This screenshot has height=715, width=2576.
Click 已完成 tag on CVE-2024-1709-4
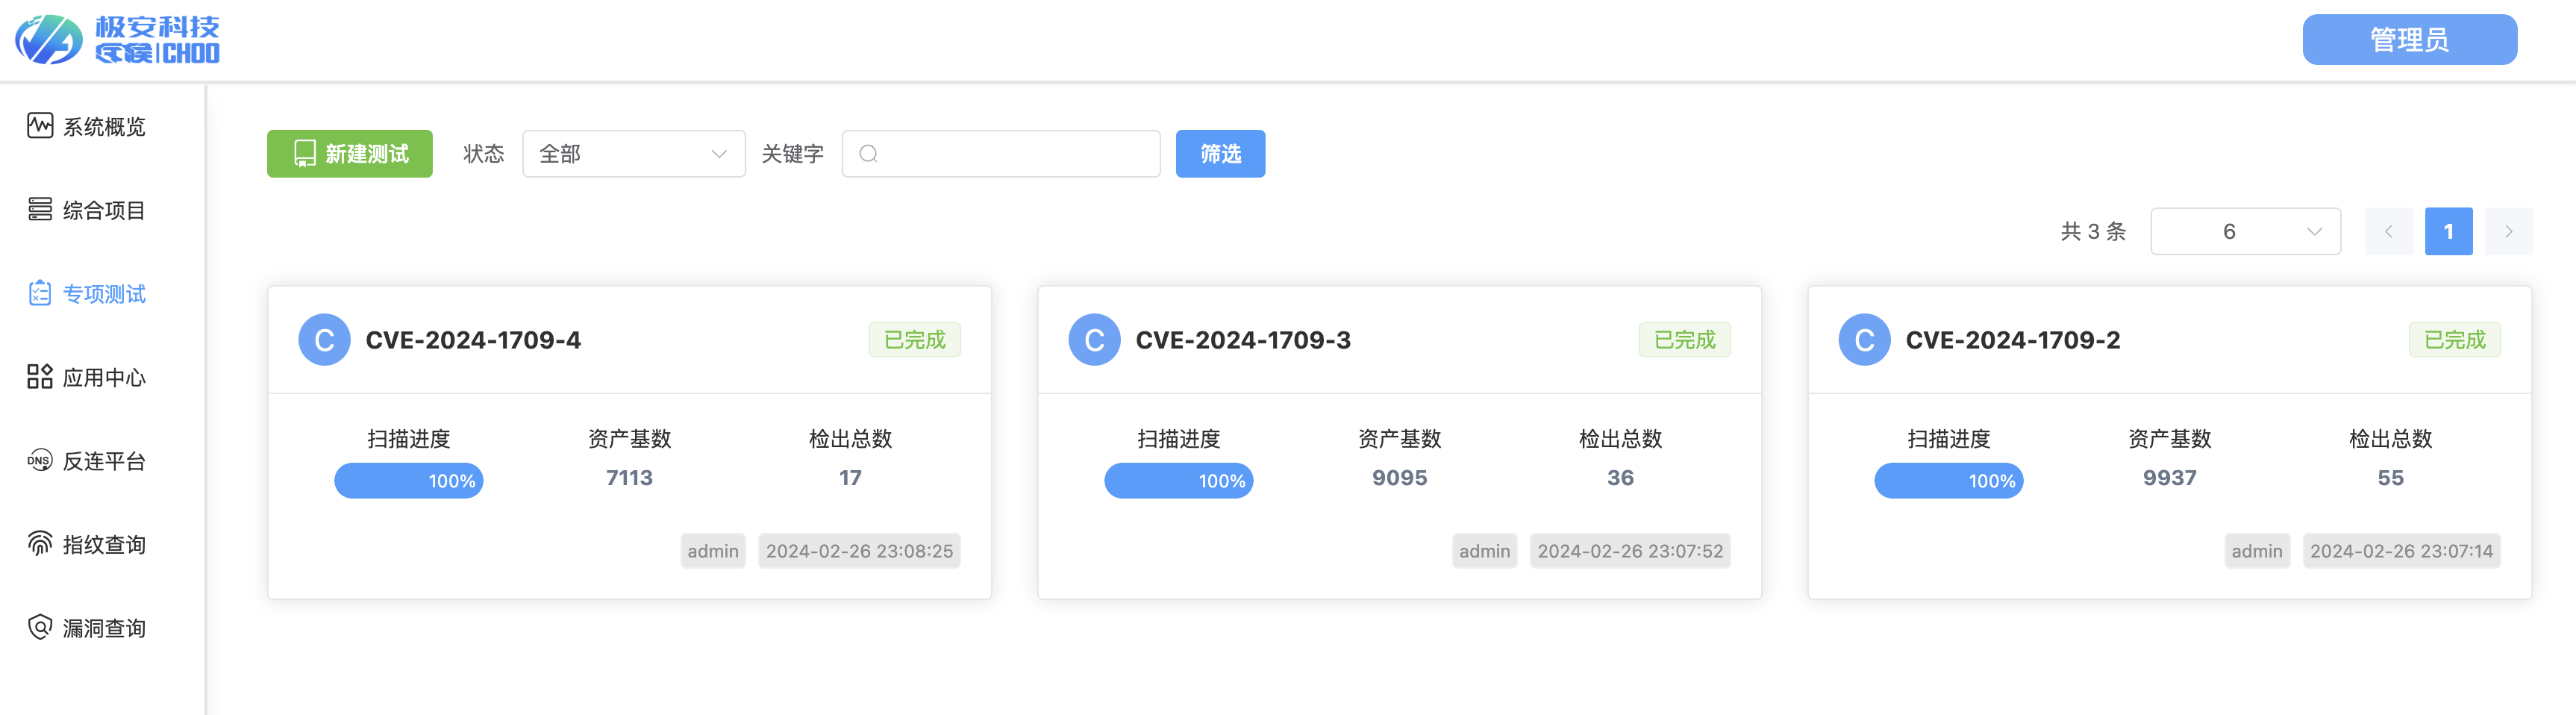click(914, 340)
